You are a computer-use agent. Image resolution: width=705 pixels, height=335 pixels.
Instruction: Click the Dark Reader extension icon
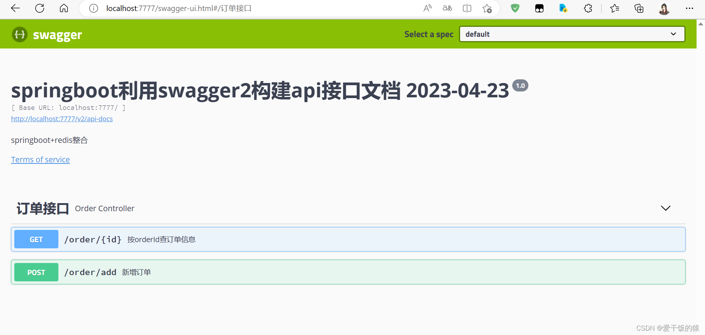pos(539,8)
